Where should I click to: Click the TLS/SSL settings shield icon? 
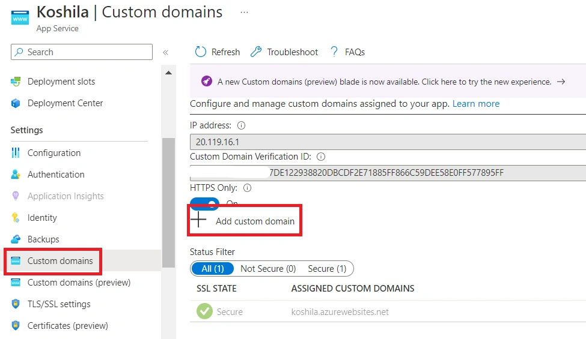(16, 304)
